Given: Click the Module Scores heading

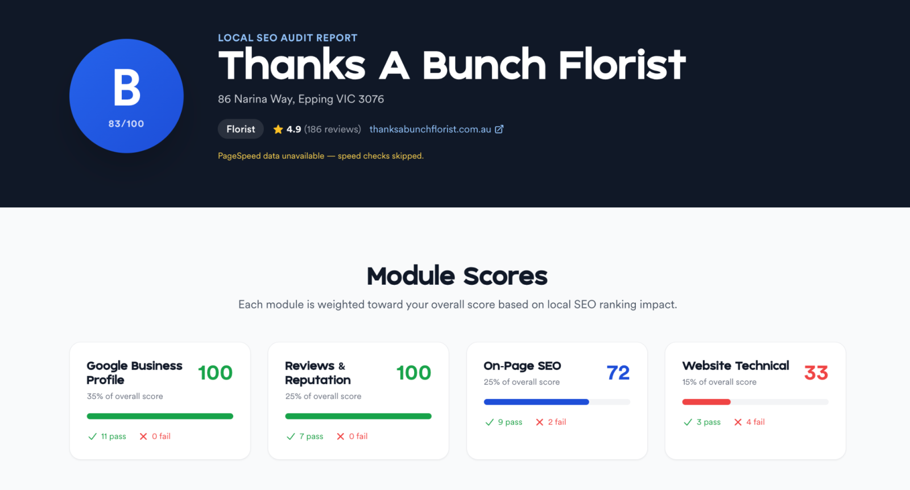Looking at the screenshot, I should coord(457,276).
